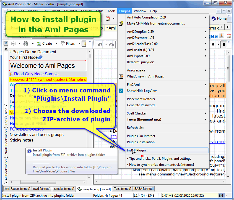Click the redo arrow in editor toolbar
234x200 pixels.
point(111,44)
